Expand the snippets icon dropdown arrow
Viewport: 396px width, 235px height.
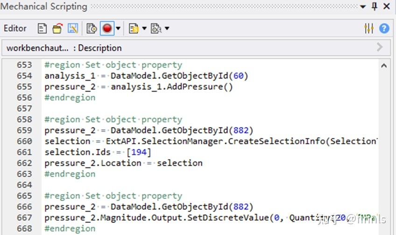(144, 28)
